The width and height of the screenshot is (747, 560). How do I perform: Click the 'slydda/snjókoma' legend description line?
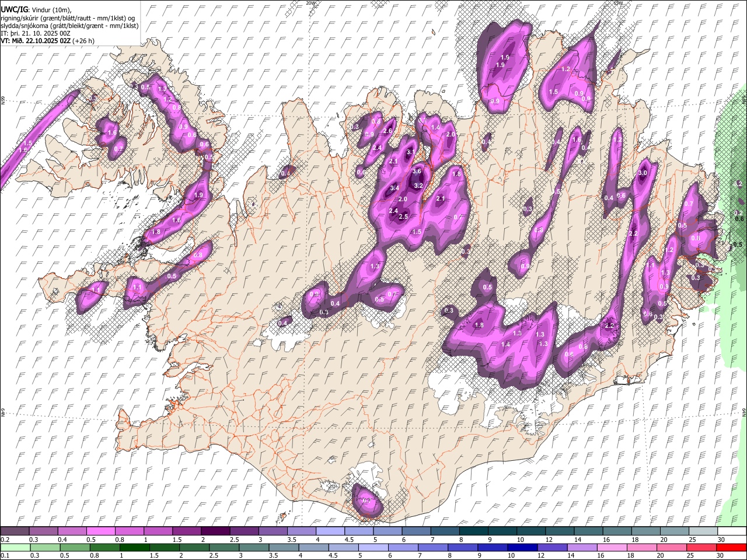point(69,26)
